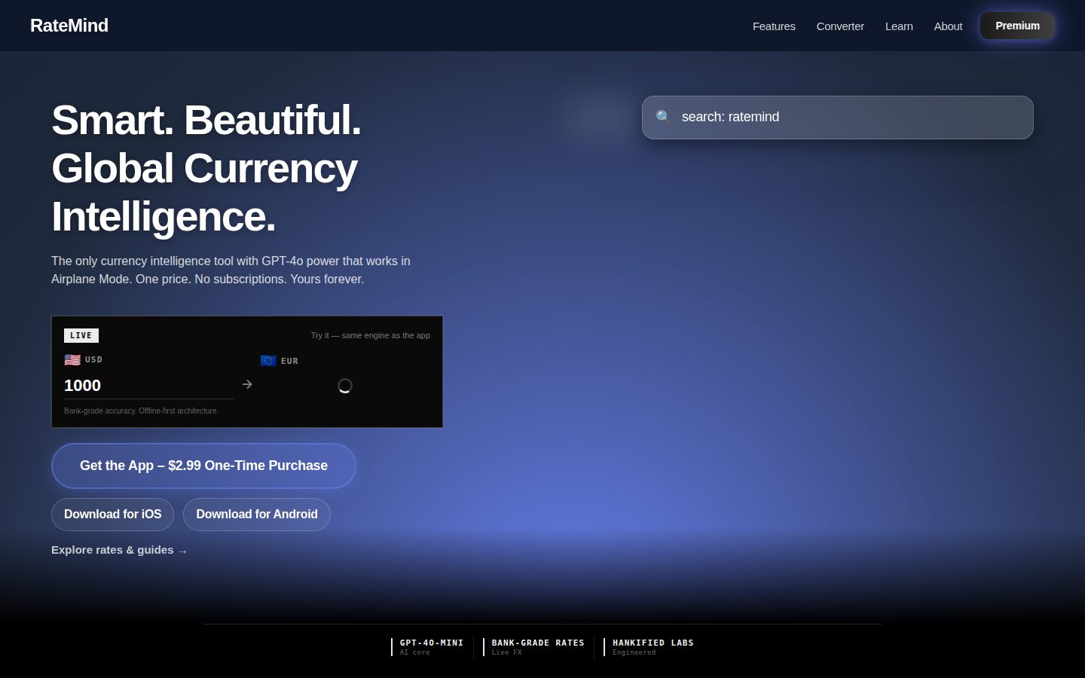This screenshot has height=678, width=1085.
Task: Select the EUR currency label
Action: [290, 361]
